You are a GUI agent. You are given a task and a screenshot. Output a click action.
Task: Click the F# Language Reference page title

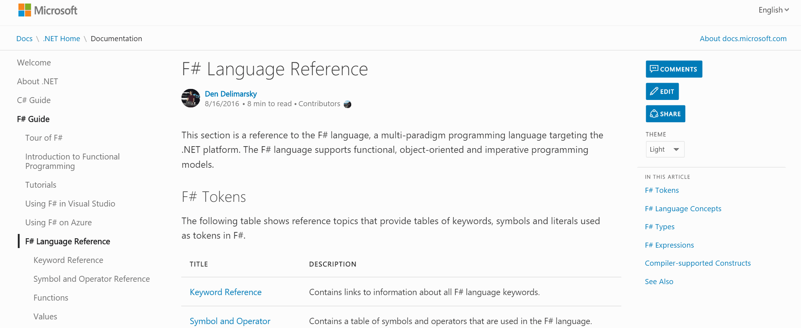click(x=275, y=69)
